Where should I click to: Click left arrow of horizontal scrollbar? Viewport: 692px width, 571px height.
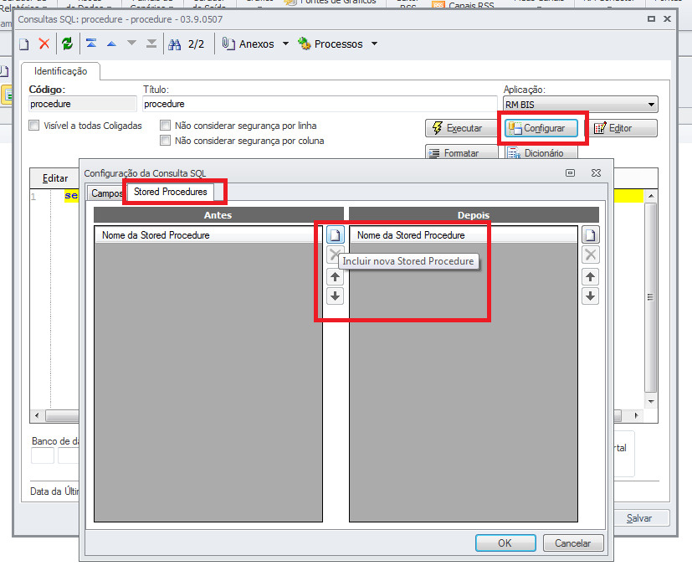37,415
